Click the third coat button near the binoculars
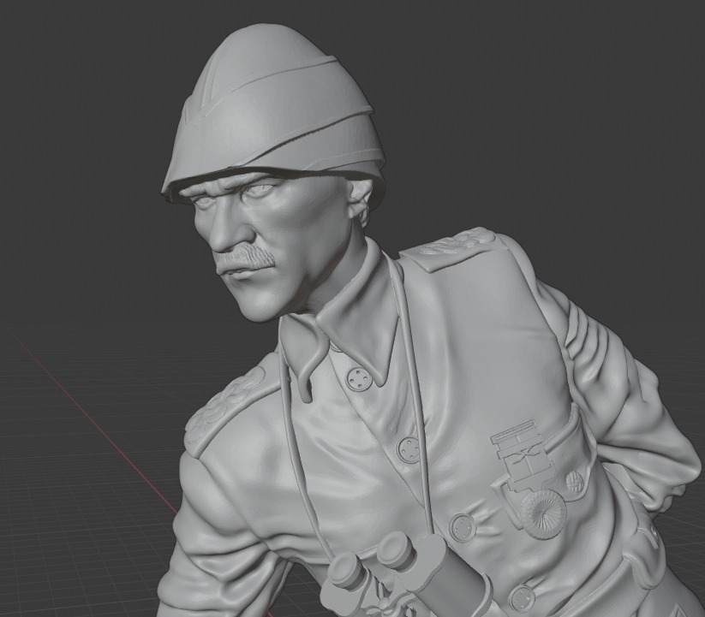The width and height of the screenshot is (705, 617). [463, 525]
